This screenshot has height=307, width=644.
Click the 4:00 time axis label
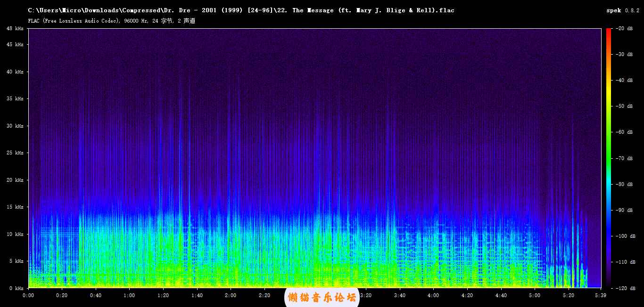[x=433, y=296]
